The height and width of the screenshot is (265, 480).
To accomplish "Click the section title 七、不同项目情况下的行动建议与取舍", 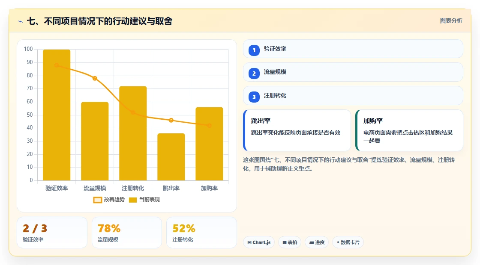I will (100, 21).
